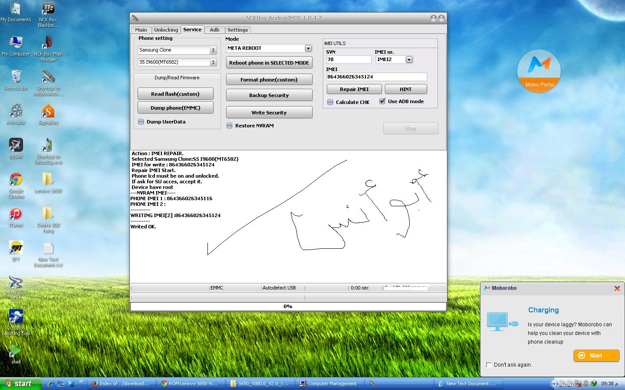Image resolution: width=625 pixels, height=390 pixels.
Task: Launch Internet Explorer from quick launch
Action: coord(51,383)
